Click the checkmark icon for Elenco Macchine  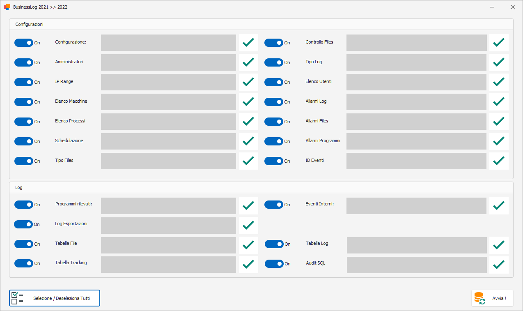pyautogui.click(x=248, y=101)
